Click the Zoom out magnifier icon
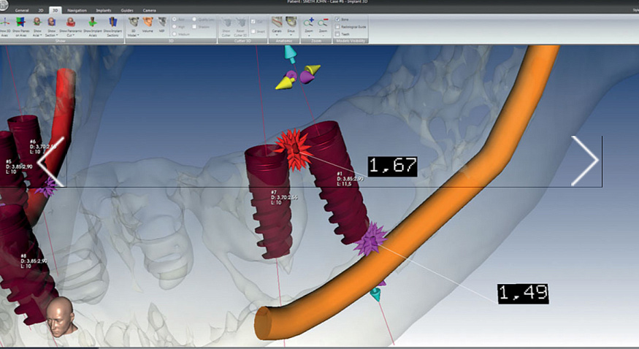 point(323,23)
